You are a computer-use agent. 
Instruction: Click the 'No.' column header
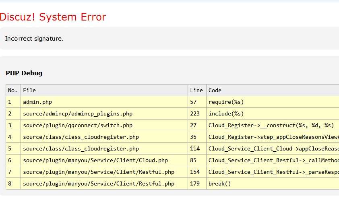click(13, 90)
